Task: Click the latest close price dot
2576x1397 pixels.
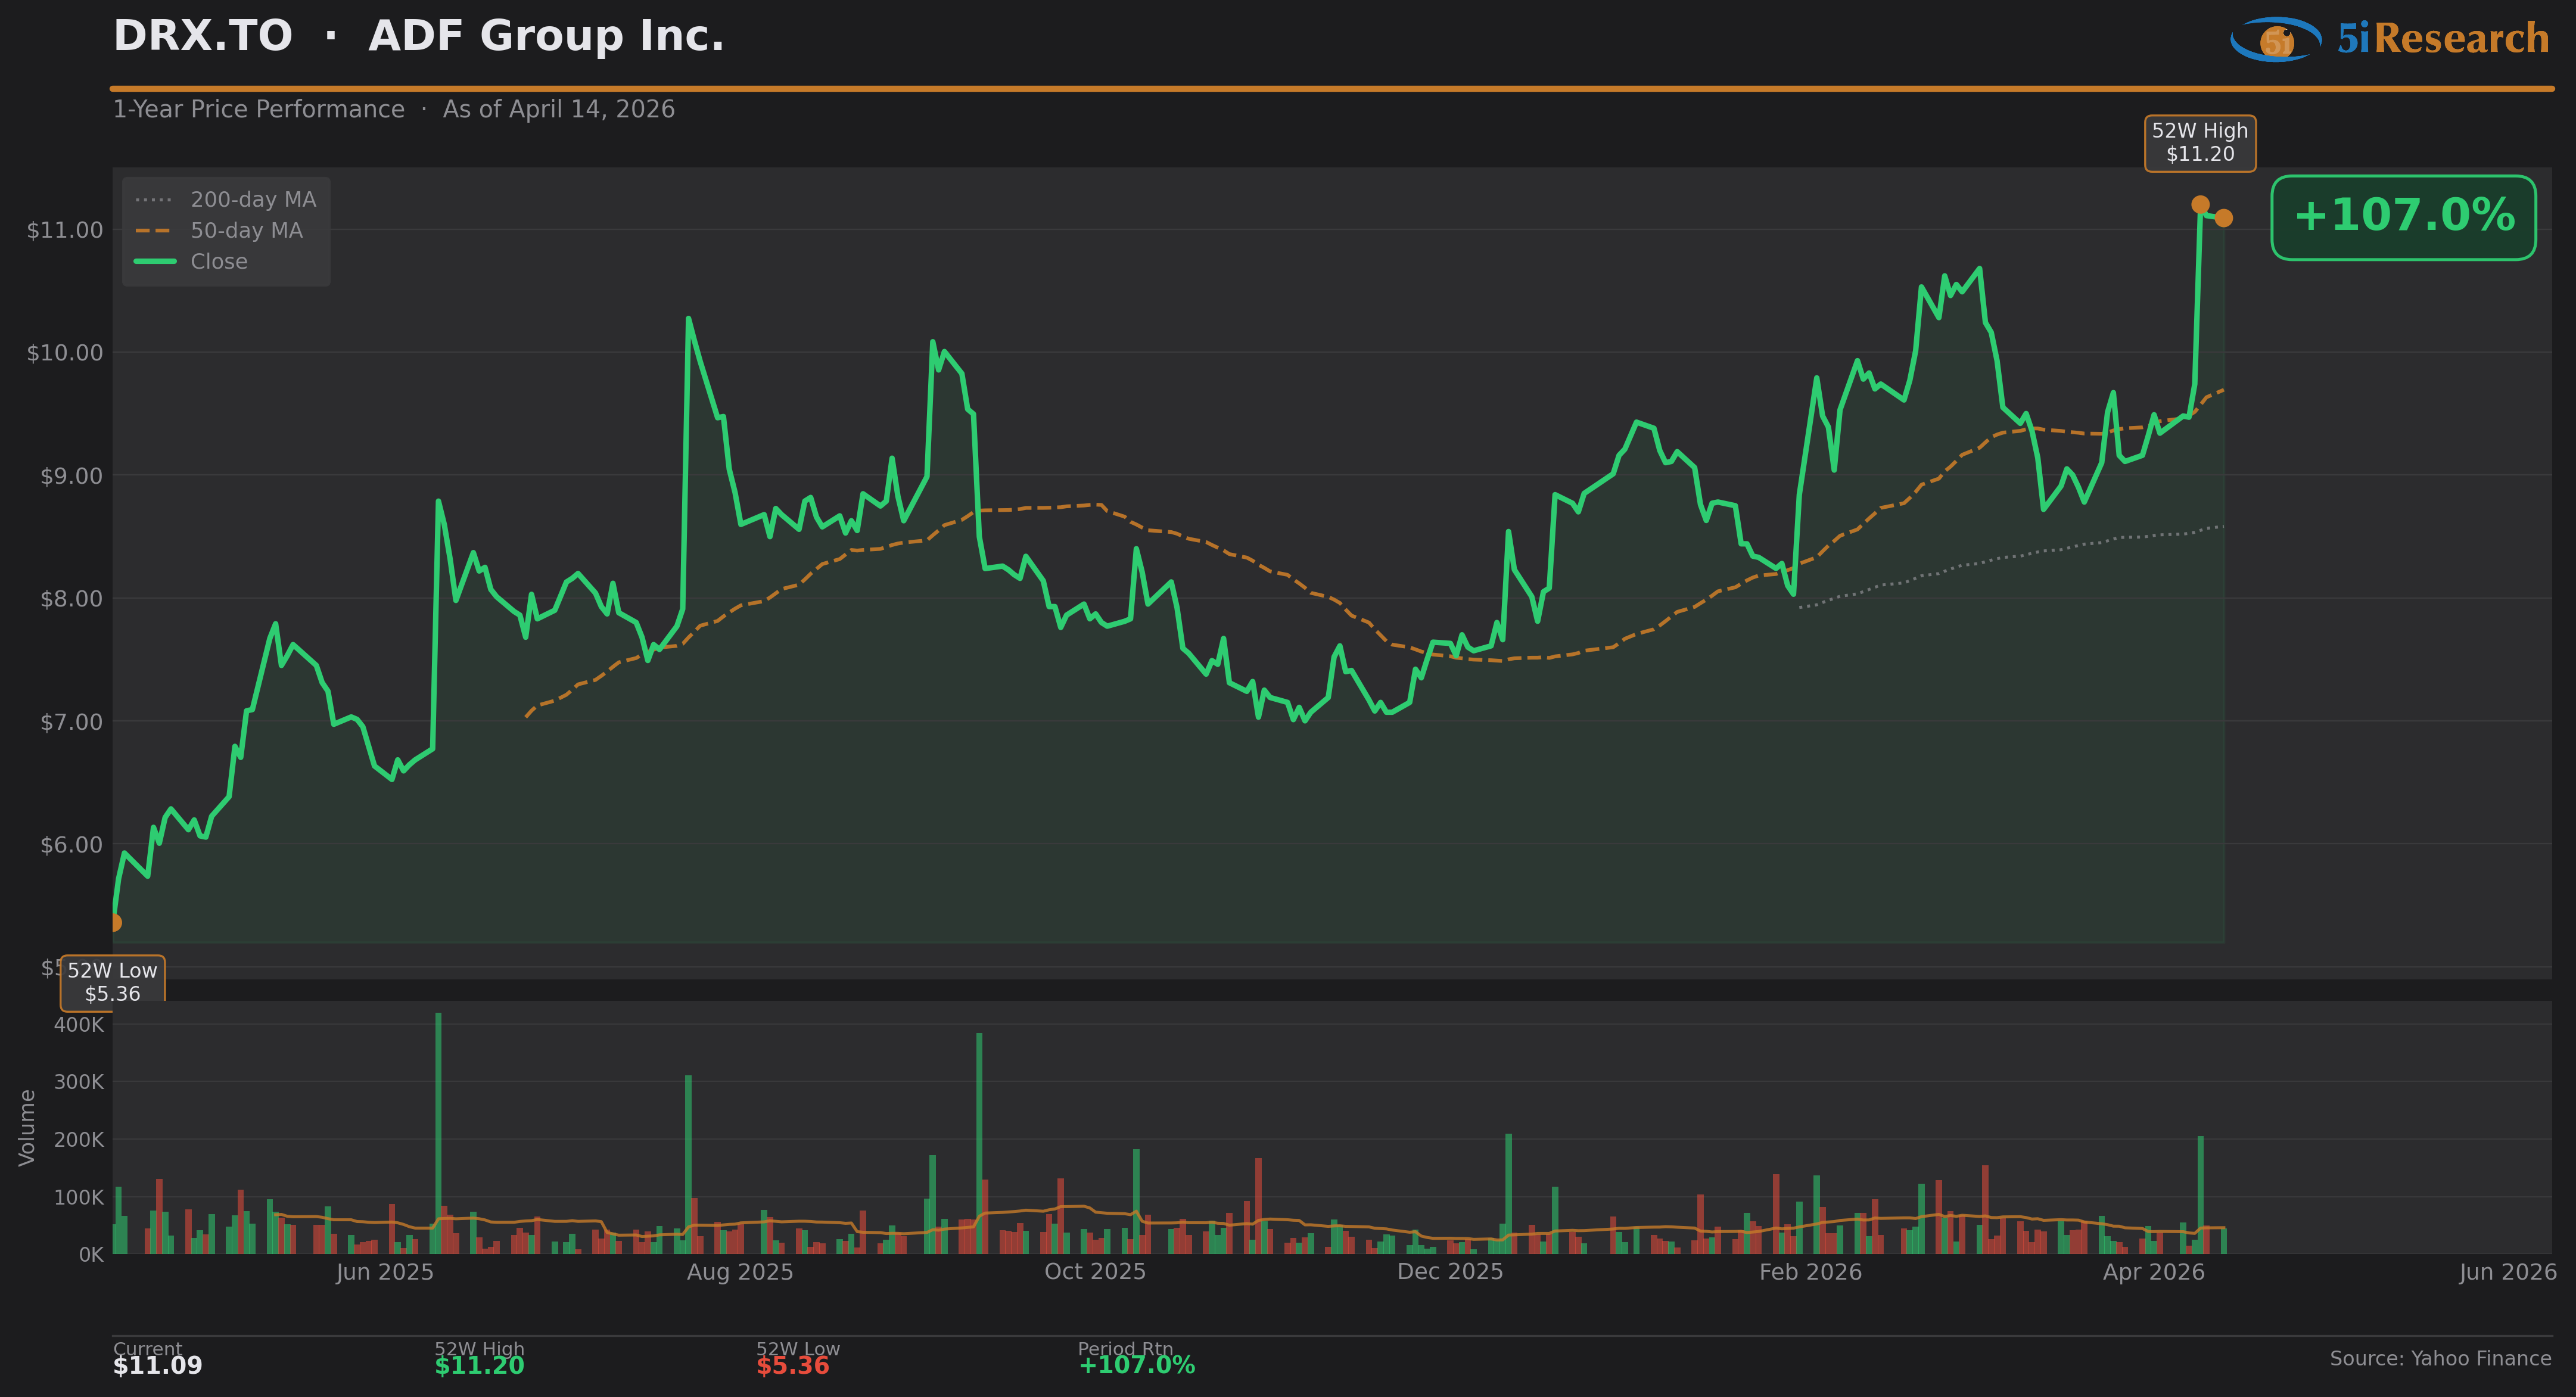Action: (x=2223, y=218)
